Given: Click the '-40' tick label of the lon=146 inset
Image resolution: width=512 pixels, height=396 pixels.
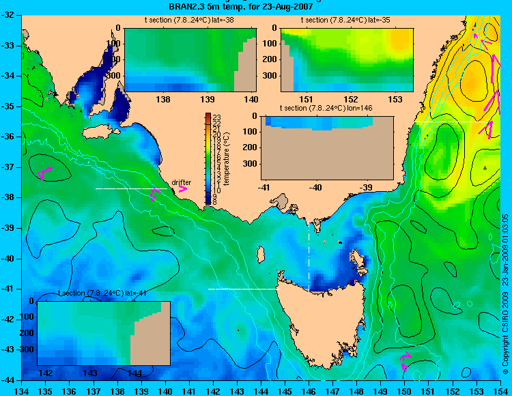Looking at the screenshot, I should pyautogui.click(x=315, y=187).
